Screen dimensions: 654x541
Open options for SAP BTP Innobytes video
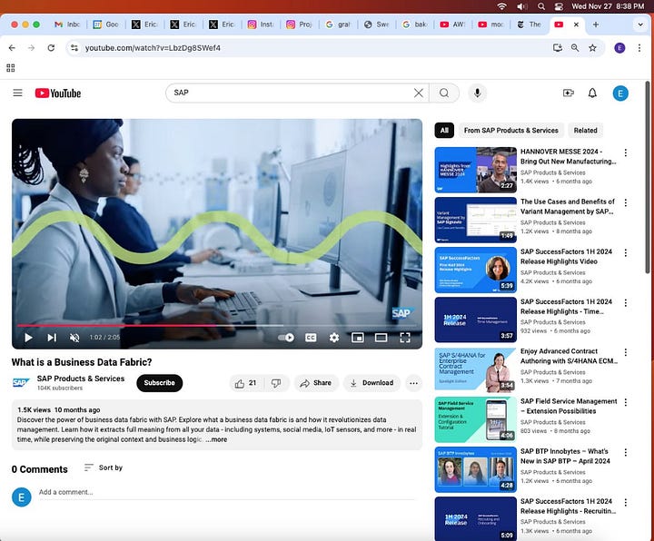click(x=625, y=452)
